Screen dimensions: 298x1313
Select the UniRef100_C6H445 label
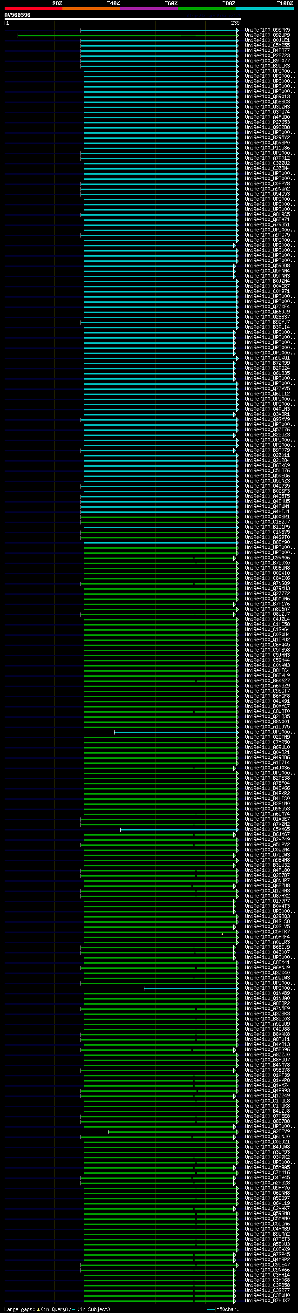pyautogui.click(x=267, y=645)
